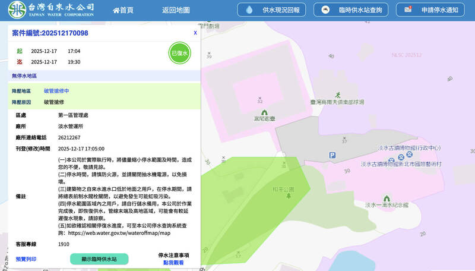Click the green 已復水 status badge
The image size is (475, 271).
pos(179,53)
